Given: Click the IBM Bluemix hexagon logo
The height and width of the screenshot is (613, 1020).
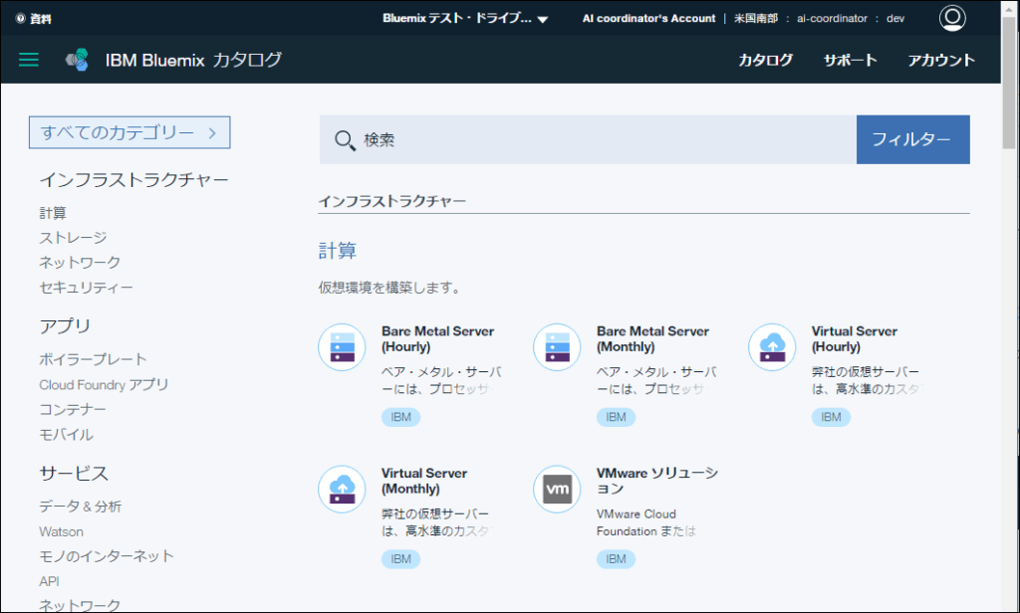Looking at the screenshot, I should pos(77,60).
